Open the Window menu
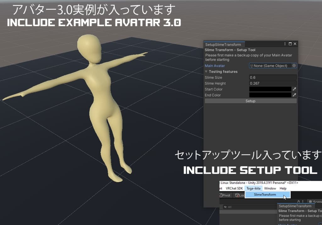The width and height of the screenshot is (322, 225). [x=270, y=188]
